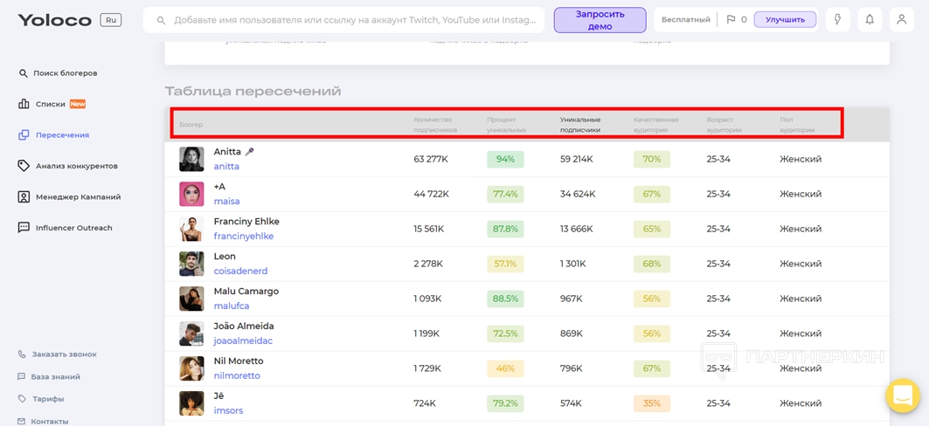The width and height of the screenshot is (929, 426).
Task: Go to Поиск блогеров in sidebar
Action: tap(66, 73)
